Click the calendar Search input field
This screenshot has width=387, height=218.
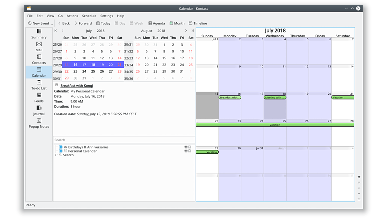click(x=124, y=140)
